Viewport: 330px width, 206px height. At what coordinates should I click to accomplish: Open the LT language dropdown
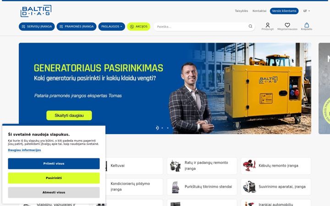click(307, 11)
